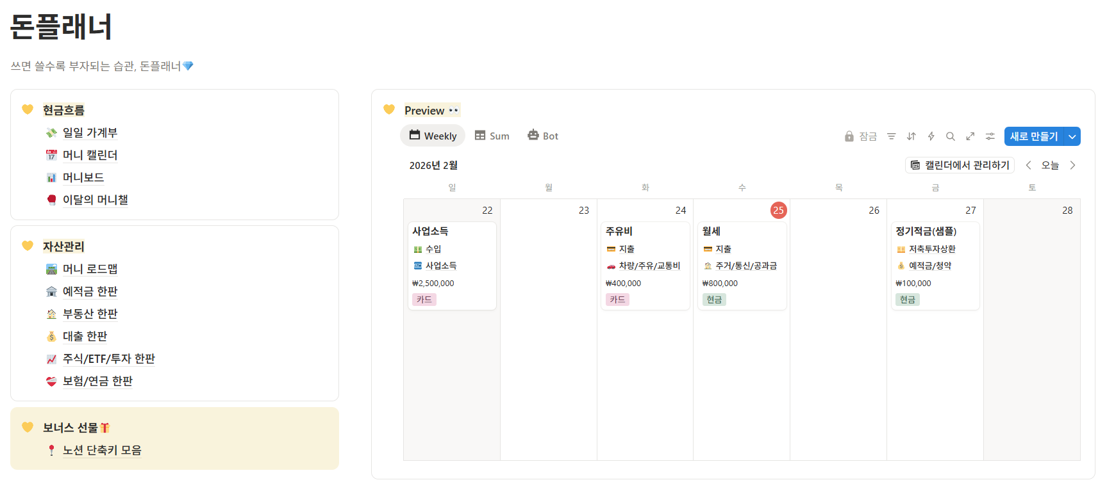1107x489 pixels.
Task: Click the 예적금 한판 bank icon
Action: pyautogui.click(x=51, y=292)
